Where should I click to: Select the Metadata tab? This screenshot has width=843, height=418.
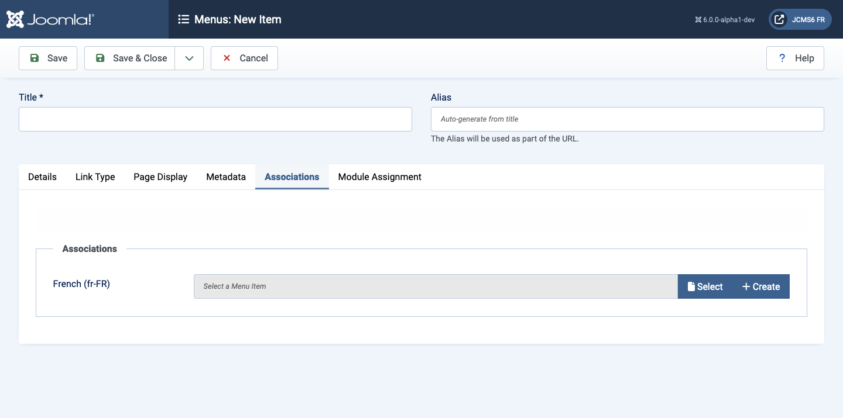(x=226, y=177)
